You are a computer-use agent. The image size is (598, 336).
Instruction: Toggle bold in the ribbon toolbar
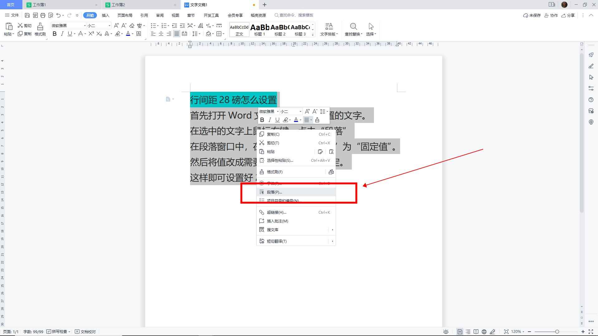coord(55,34)
